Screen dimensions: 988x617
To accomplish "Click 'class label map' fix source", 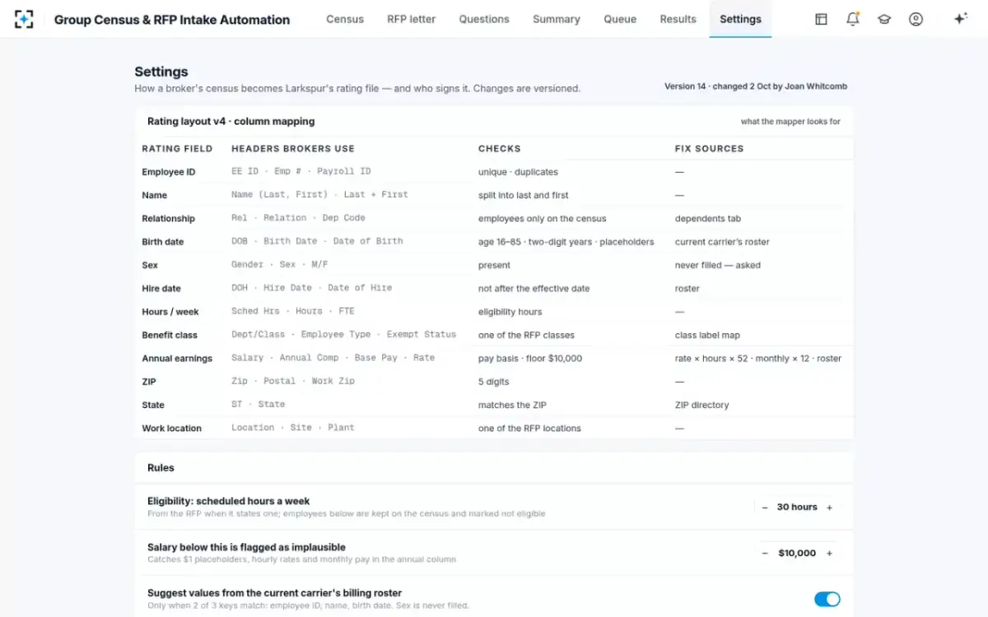I will click(x=708, y=335).
